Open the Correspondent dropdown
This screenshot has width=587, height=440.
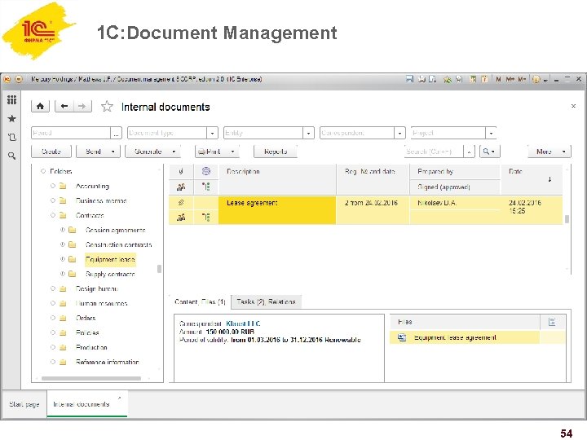coord(399,133)
